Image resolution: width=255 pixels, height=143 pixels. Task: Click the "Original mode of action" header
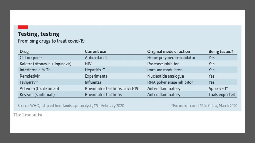[168, 51]
